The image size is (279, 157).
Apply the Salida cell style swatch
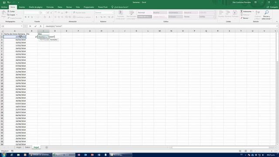point(206,17)
